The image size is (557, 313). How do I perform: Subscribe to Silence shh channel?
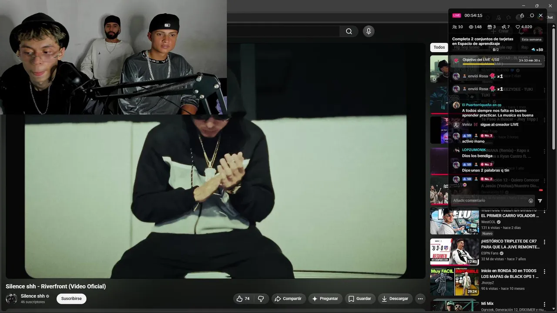71,299
